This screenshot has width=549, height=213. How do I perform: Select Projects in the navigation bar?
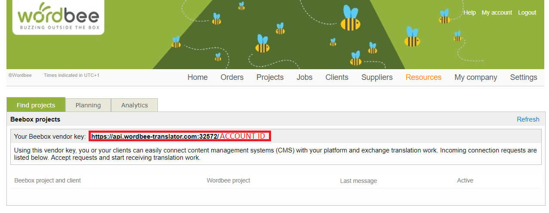coord(270,77)
